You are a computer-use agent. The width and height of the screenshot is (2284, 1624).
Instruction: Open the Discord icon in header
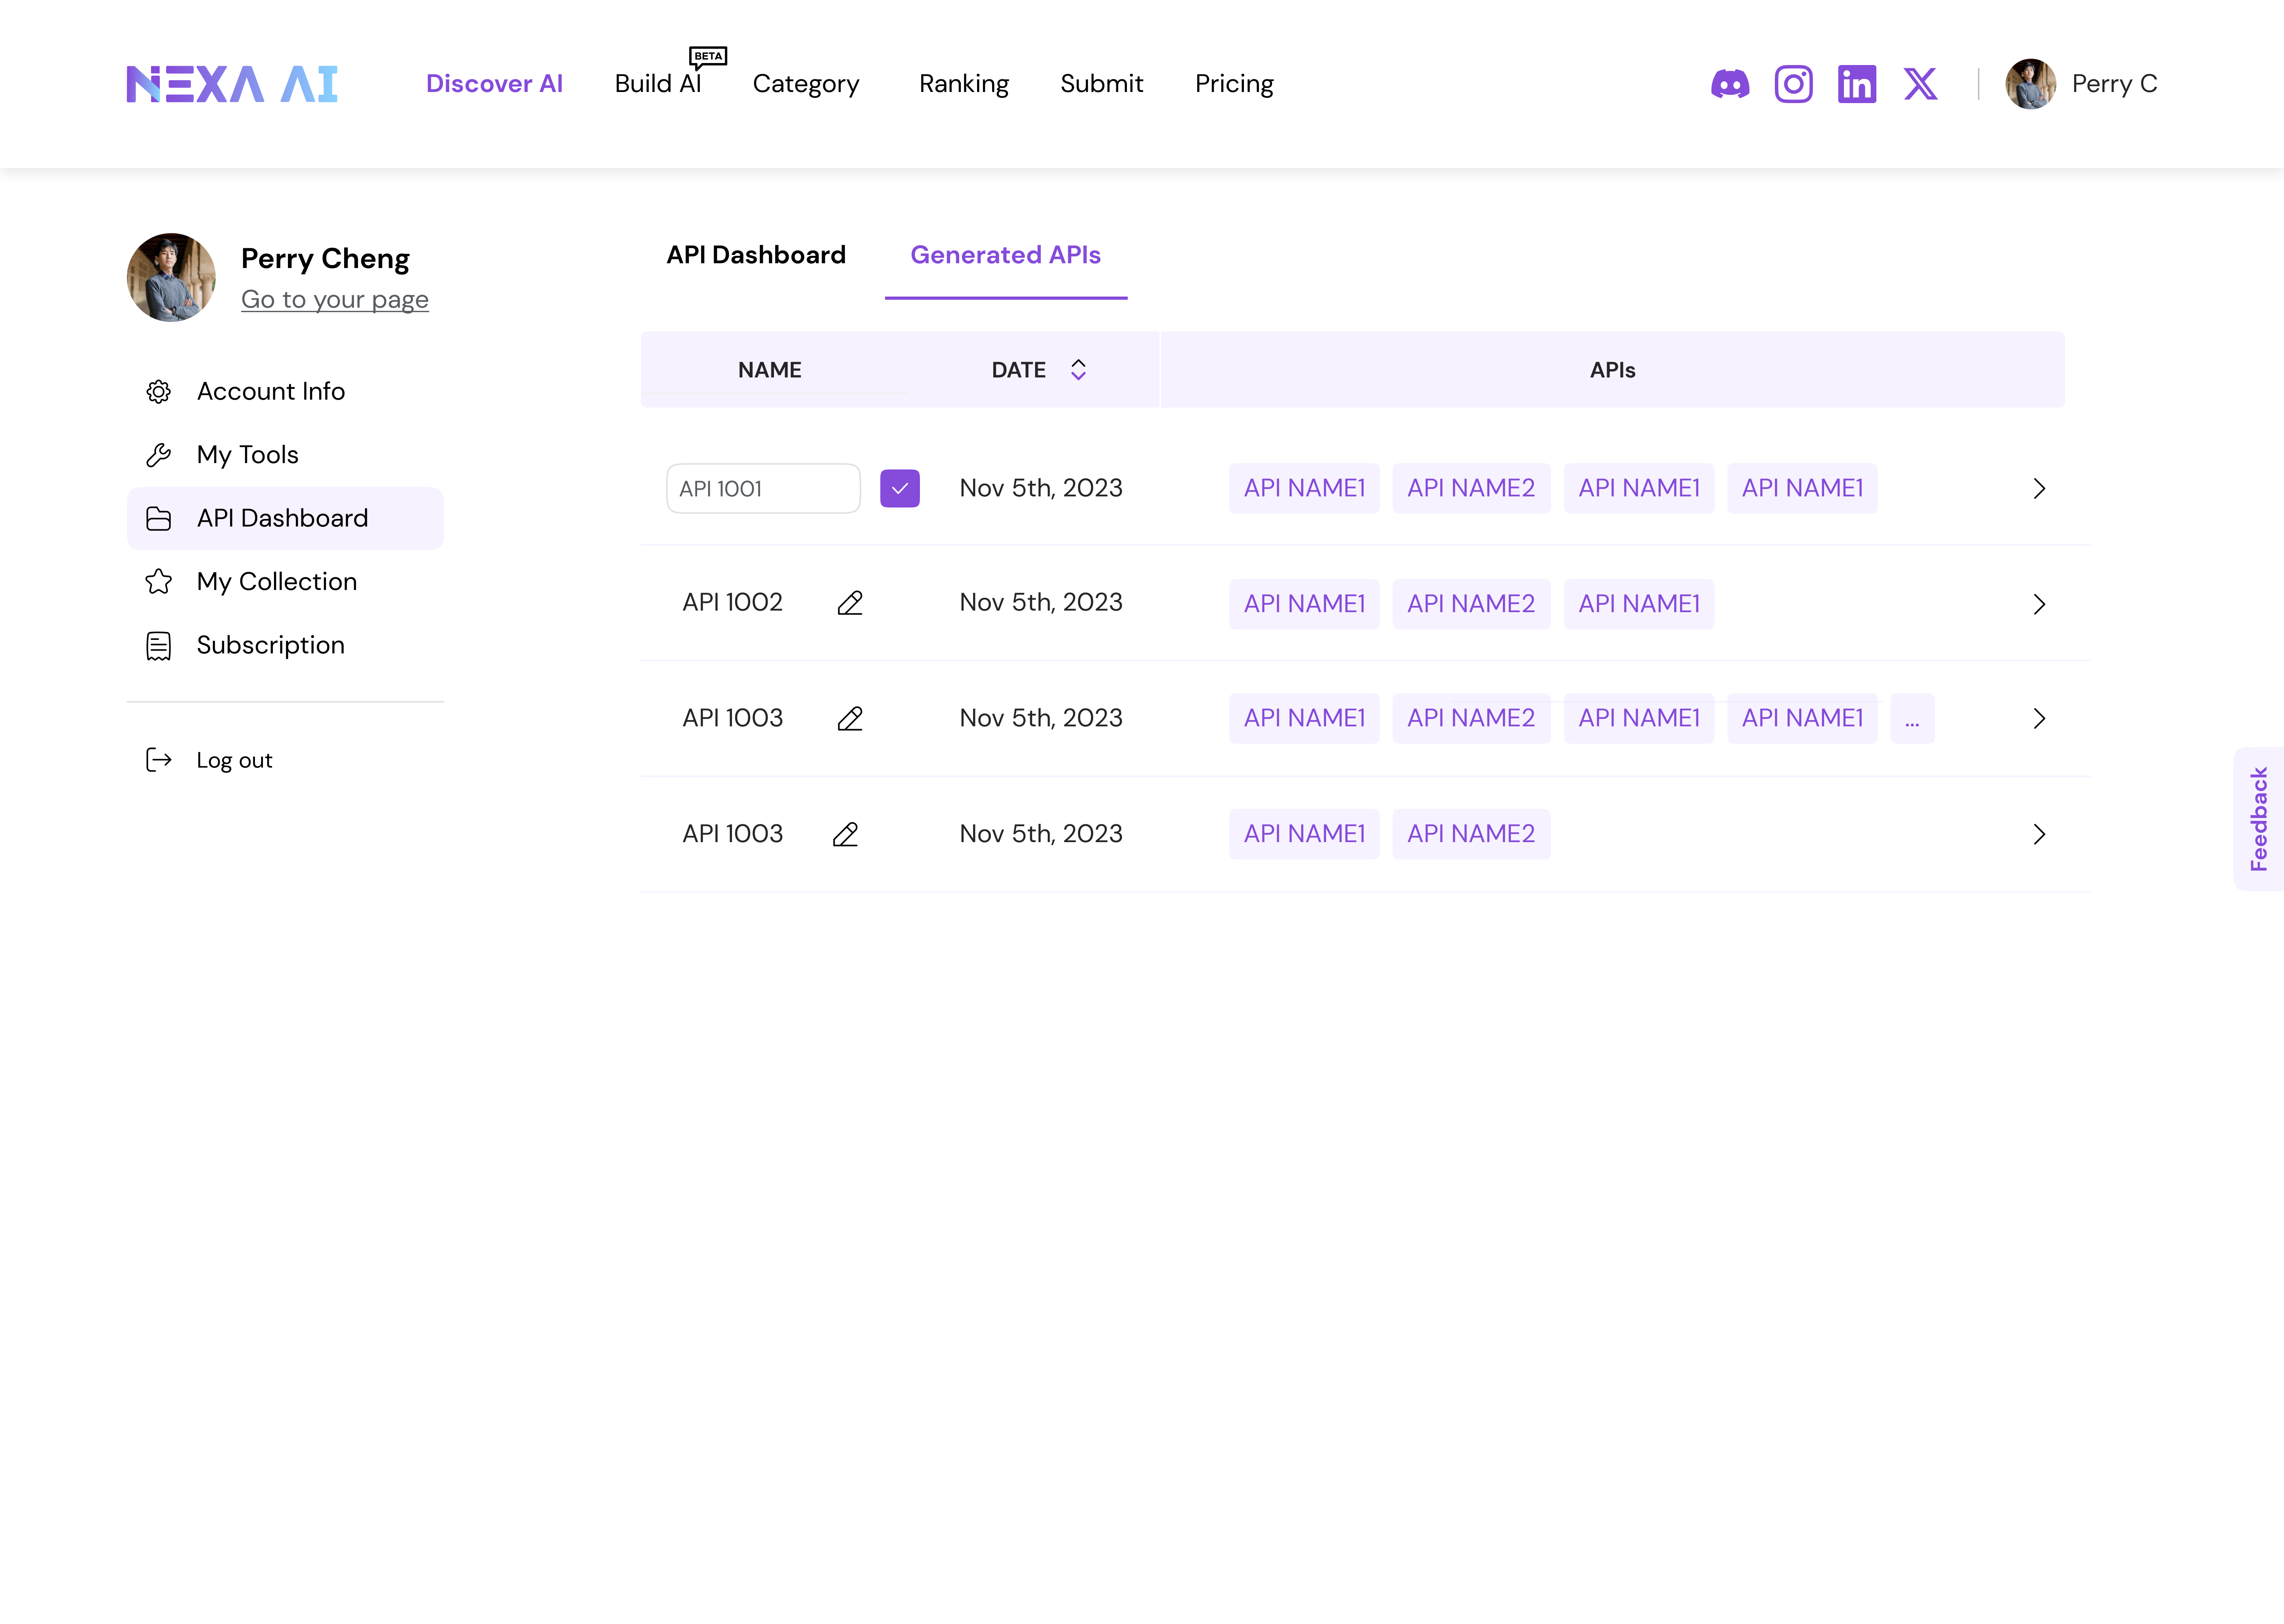click(x=1730, y=84)
